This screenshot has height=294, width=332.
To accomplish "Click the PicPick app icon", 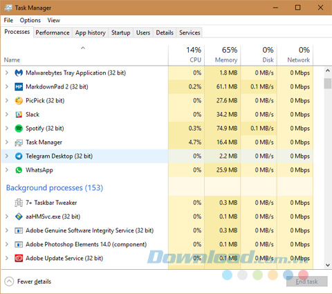I will [19, 101].
